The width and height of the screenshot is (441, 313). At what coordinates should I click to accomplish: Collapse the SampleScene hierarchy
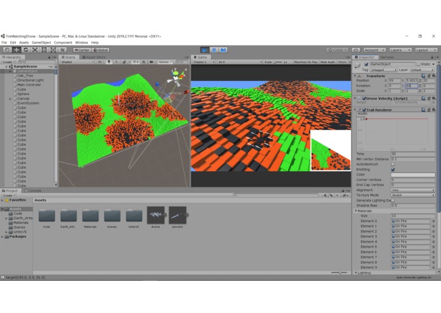pos(6,67)
